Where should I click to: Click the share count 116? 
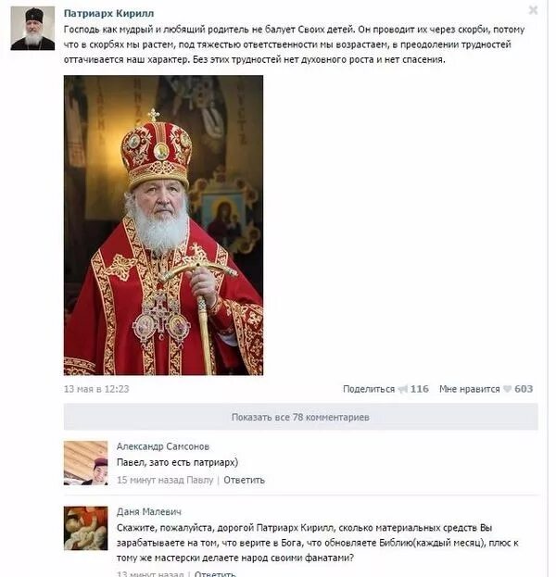420,389
